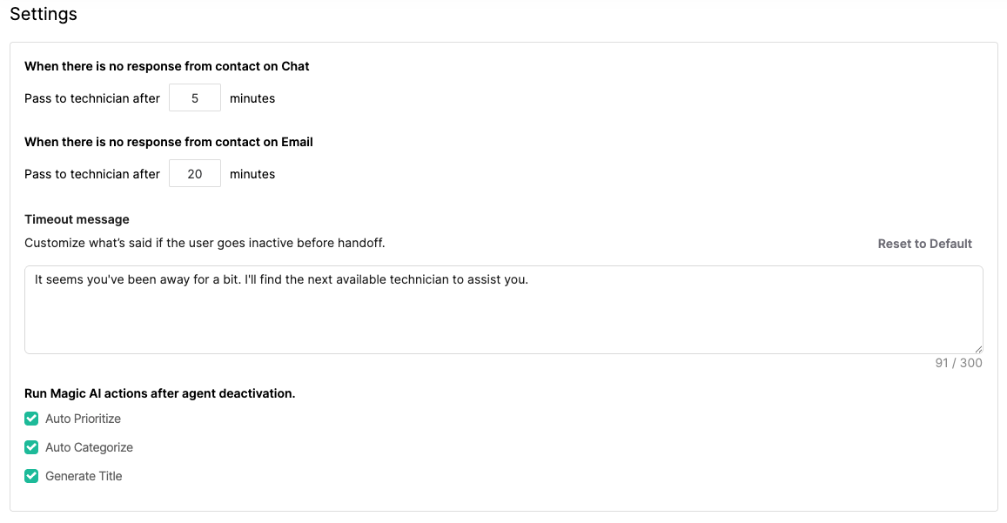Uncheck the Auto Categorize checkbox
The height and width of the screenshot is (523, 1007).
coord(31,447)
